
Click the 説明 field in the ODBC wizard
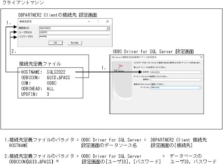[x=176, y=80]
